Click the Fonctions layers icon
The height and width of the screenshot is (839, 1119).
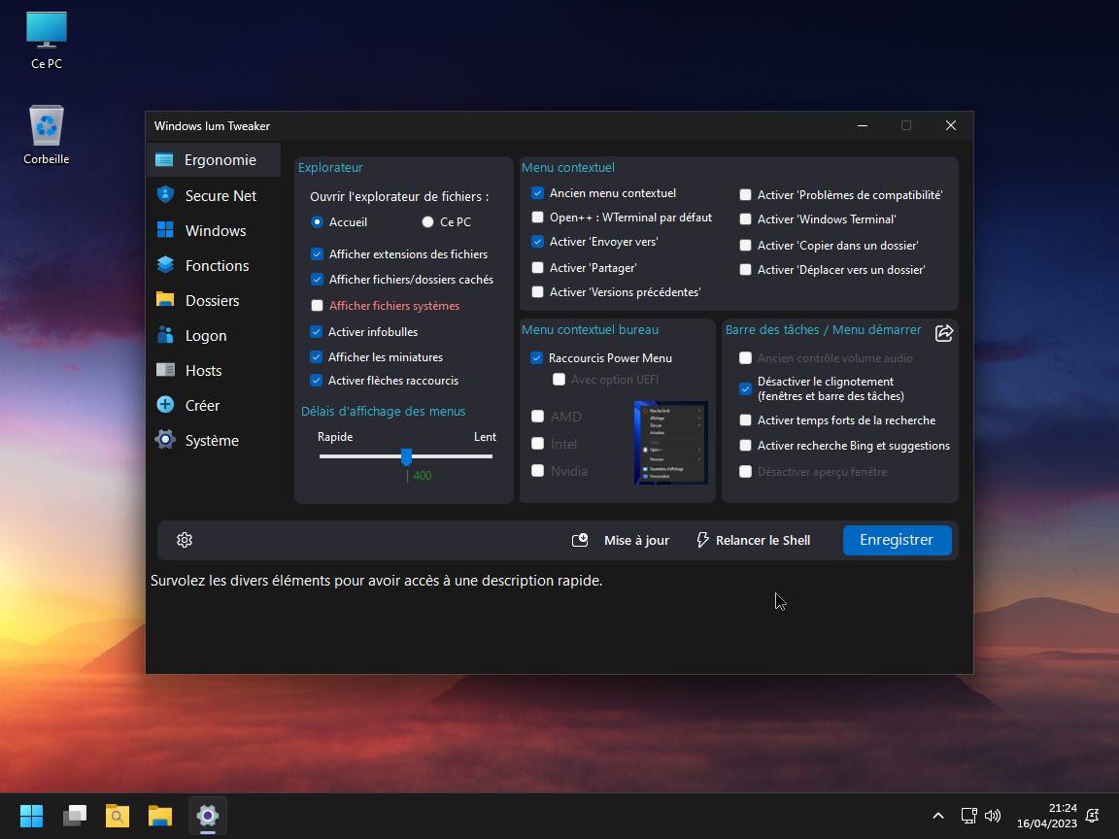click(165, 265)
